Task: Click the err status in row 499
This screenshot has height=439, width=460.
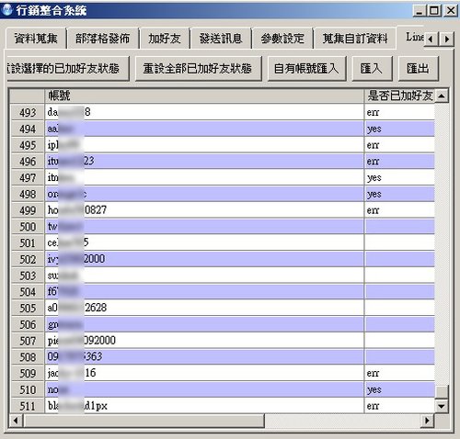Action: click(x=399, y=210)
